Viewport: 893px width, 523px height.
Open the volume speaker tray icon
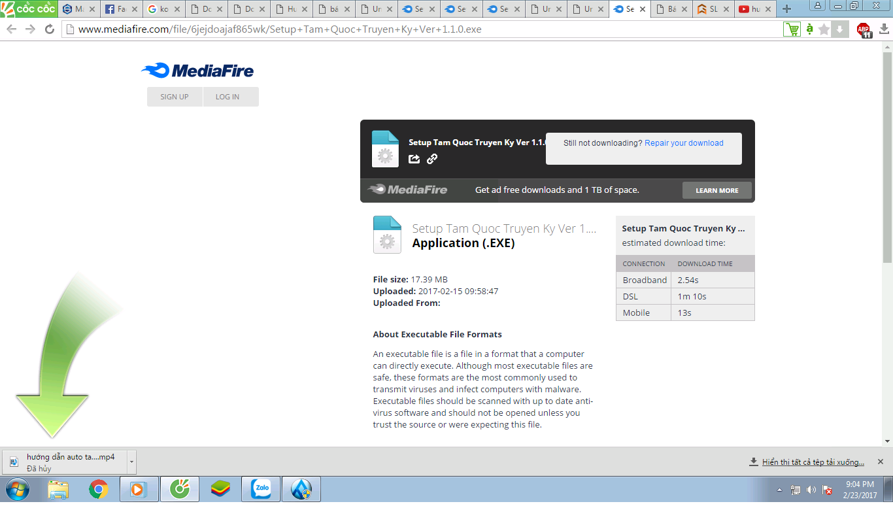pos(811,490)
